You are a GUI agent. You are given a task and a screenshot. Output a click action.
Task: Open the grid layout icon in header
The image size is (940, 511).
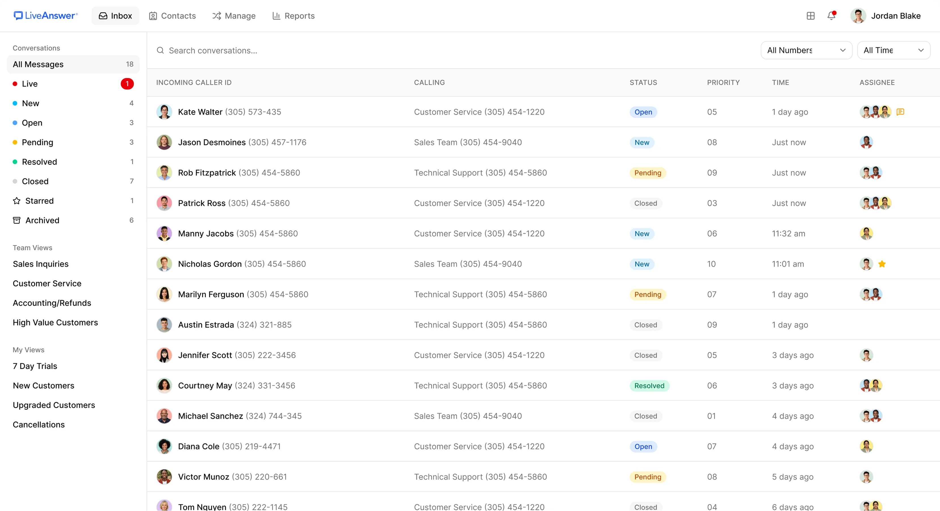click(x=811, y=16)
